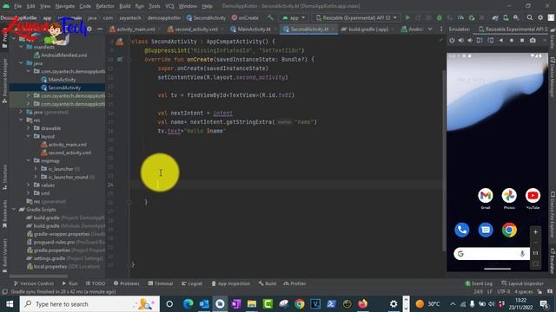The width and height of the screenshot is (556, 312).
Task: Open the Problems tool window
Action: click(x=127, y=283)
